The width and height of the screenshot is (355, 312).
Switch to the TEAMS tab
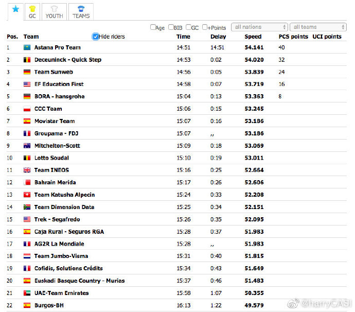[x=81, y=12]
